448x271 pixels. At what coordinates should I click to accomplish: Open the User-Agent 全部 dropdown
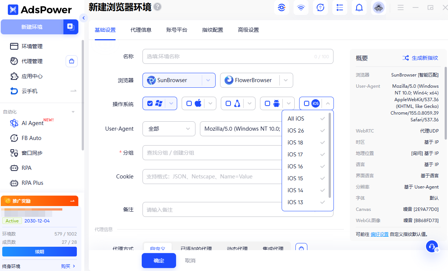tap(169, 129)
